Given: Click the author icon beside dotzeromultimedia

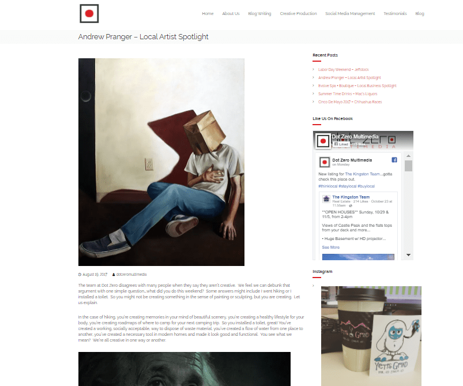Looking at the screenshot, I should [x=114, y=275].
